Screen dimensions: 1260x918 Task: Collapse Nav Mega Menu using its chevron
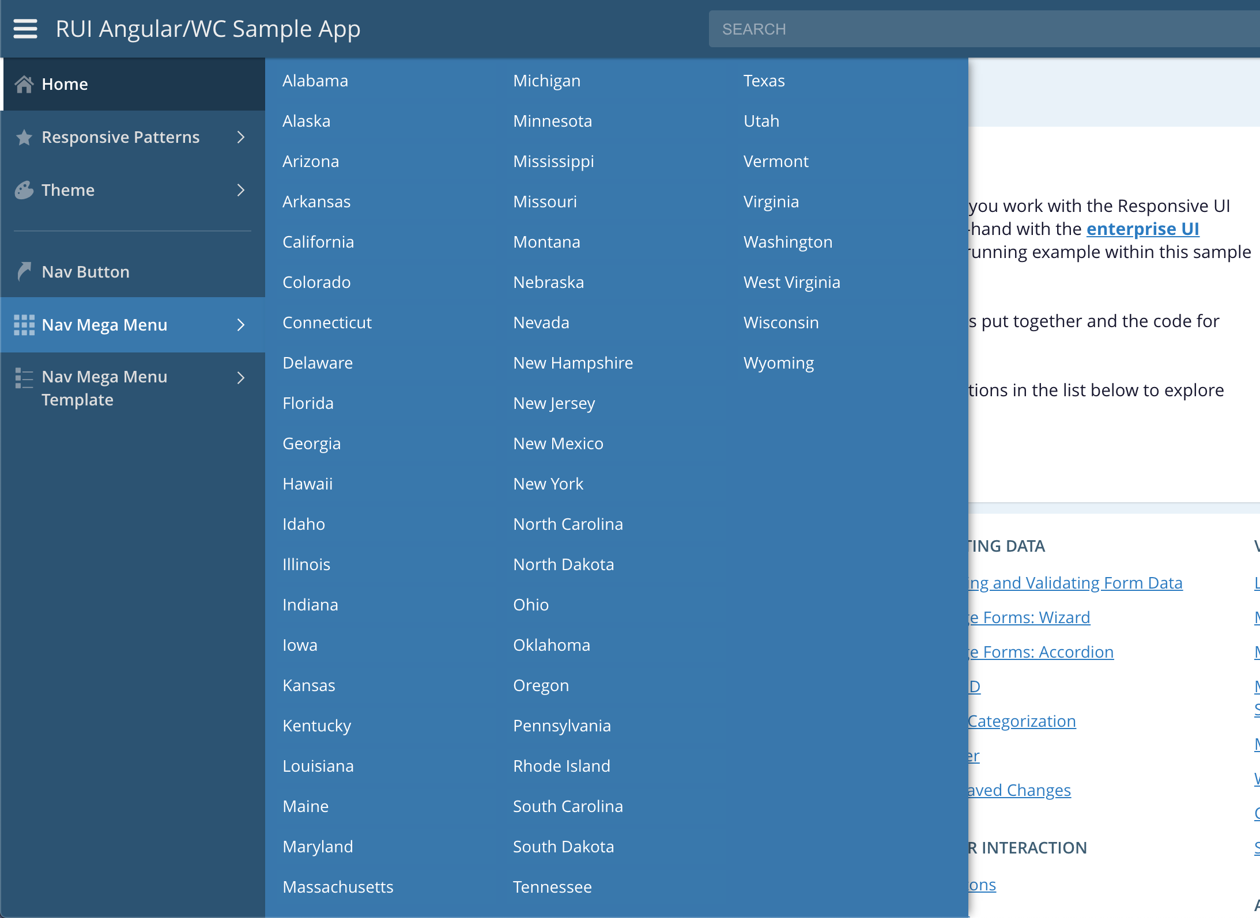[241, 325]
